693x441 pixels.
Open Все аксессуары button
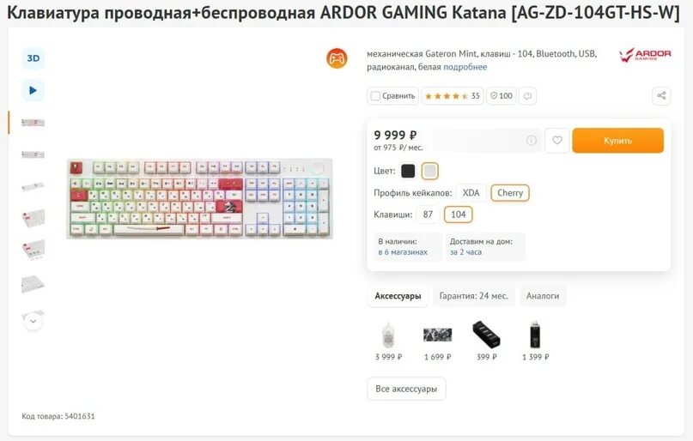click(406, 389)
